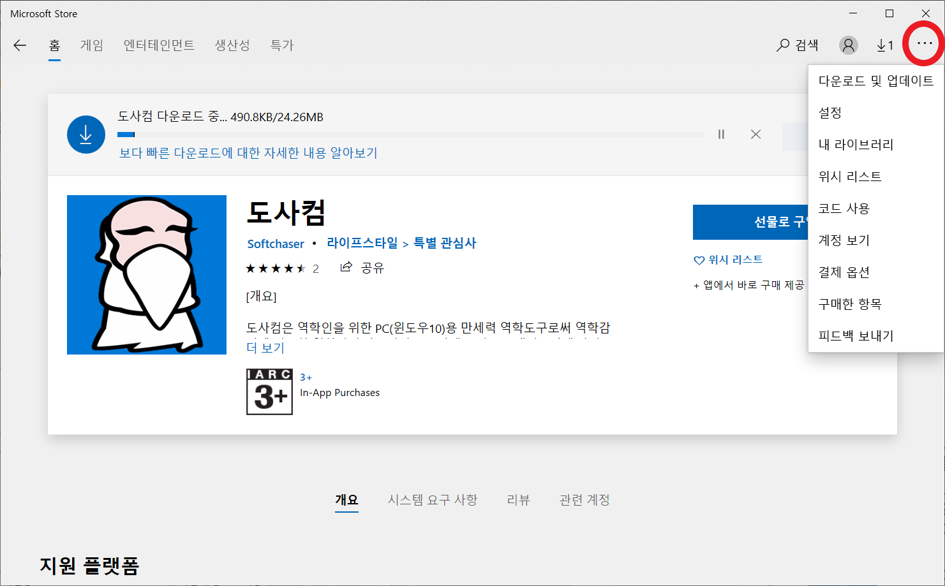Select 내 라이브러리 from the menu
Screen dimensions: 945x586
[876, 145]
